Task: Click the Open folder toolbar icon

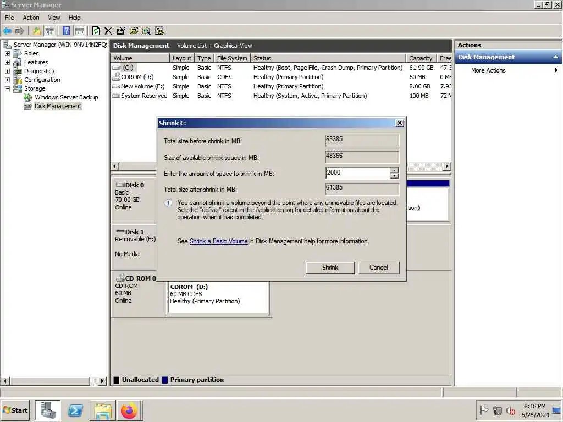Action: pyautogui.click(x=134, y=31)
